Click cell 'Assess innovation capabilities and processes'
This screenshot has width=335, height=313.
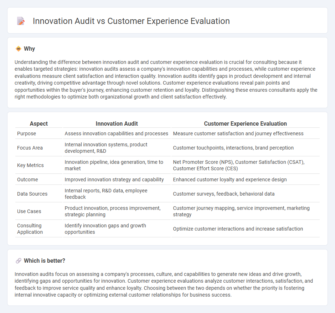click(x=117, y=133)
